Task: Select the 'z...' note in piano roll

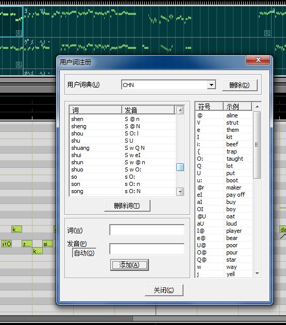Action: [x=27, y=244]
